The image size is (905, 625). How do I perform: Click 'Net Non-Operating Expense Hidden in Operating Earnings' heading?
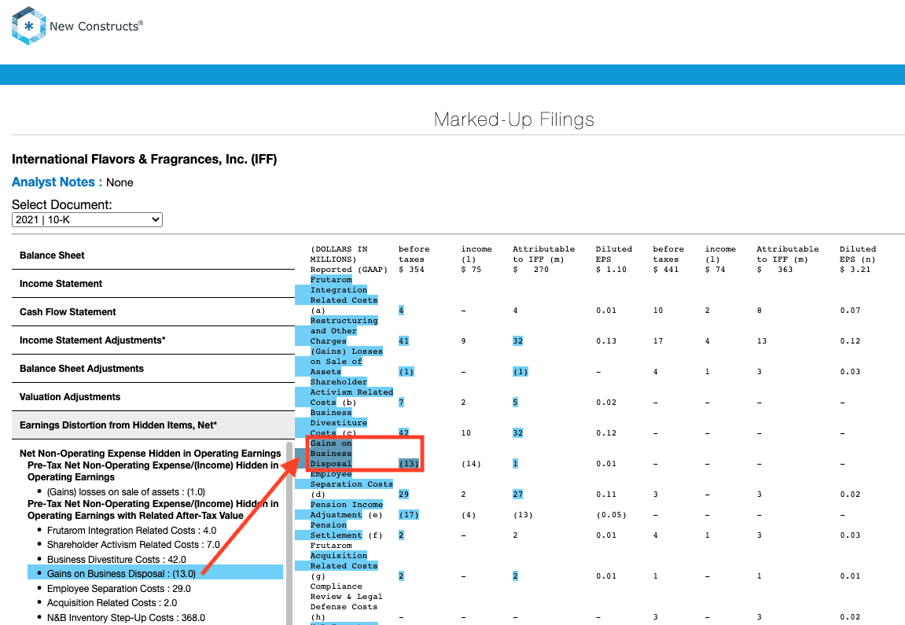[x=150, y=454]
